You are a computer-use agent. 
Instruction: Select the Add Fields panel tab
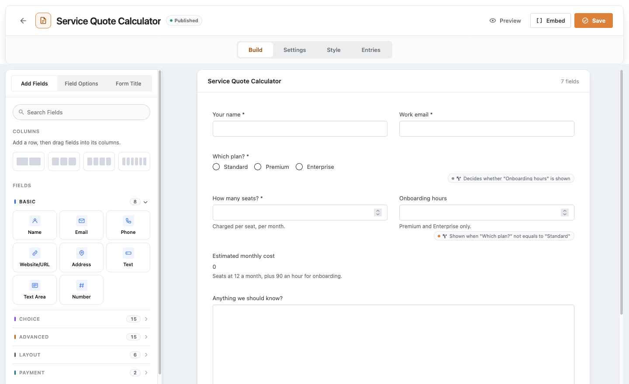(x=35, y=83)
